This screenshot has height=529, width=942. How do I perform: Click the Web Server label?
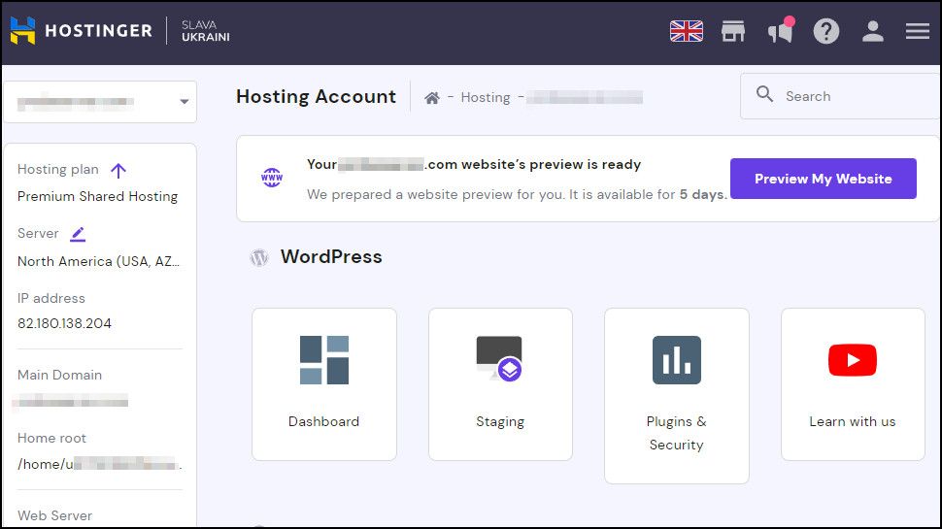(x=54, y=515)
